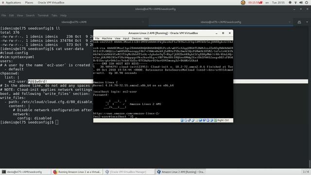Maximize the Amazon Linux 2 AMI VirtualBox window

point(223,33)
